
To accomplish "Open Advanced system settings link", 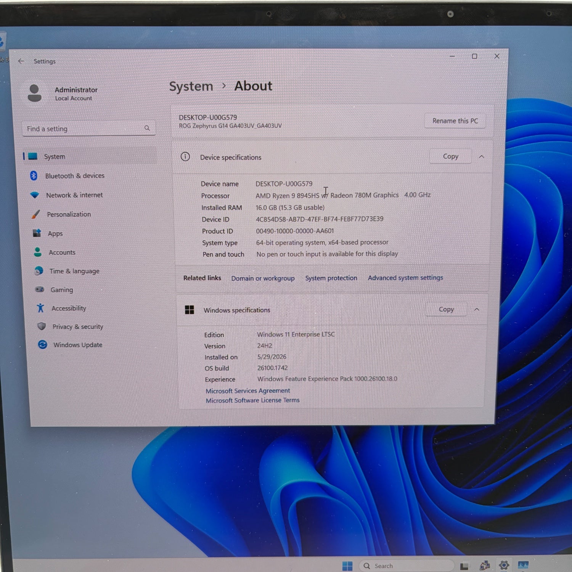I will tap(405, 278).
